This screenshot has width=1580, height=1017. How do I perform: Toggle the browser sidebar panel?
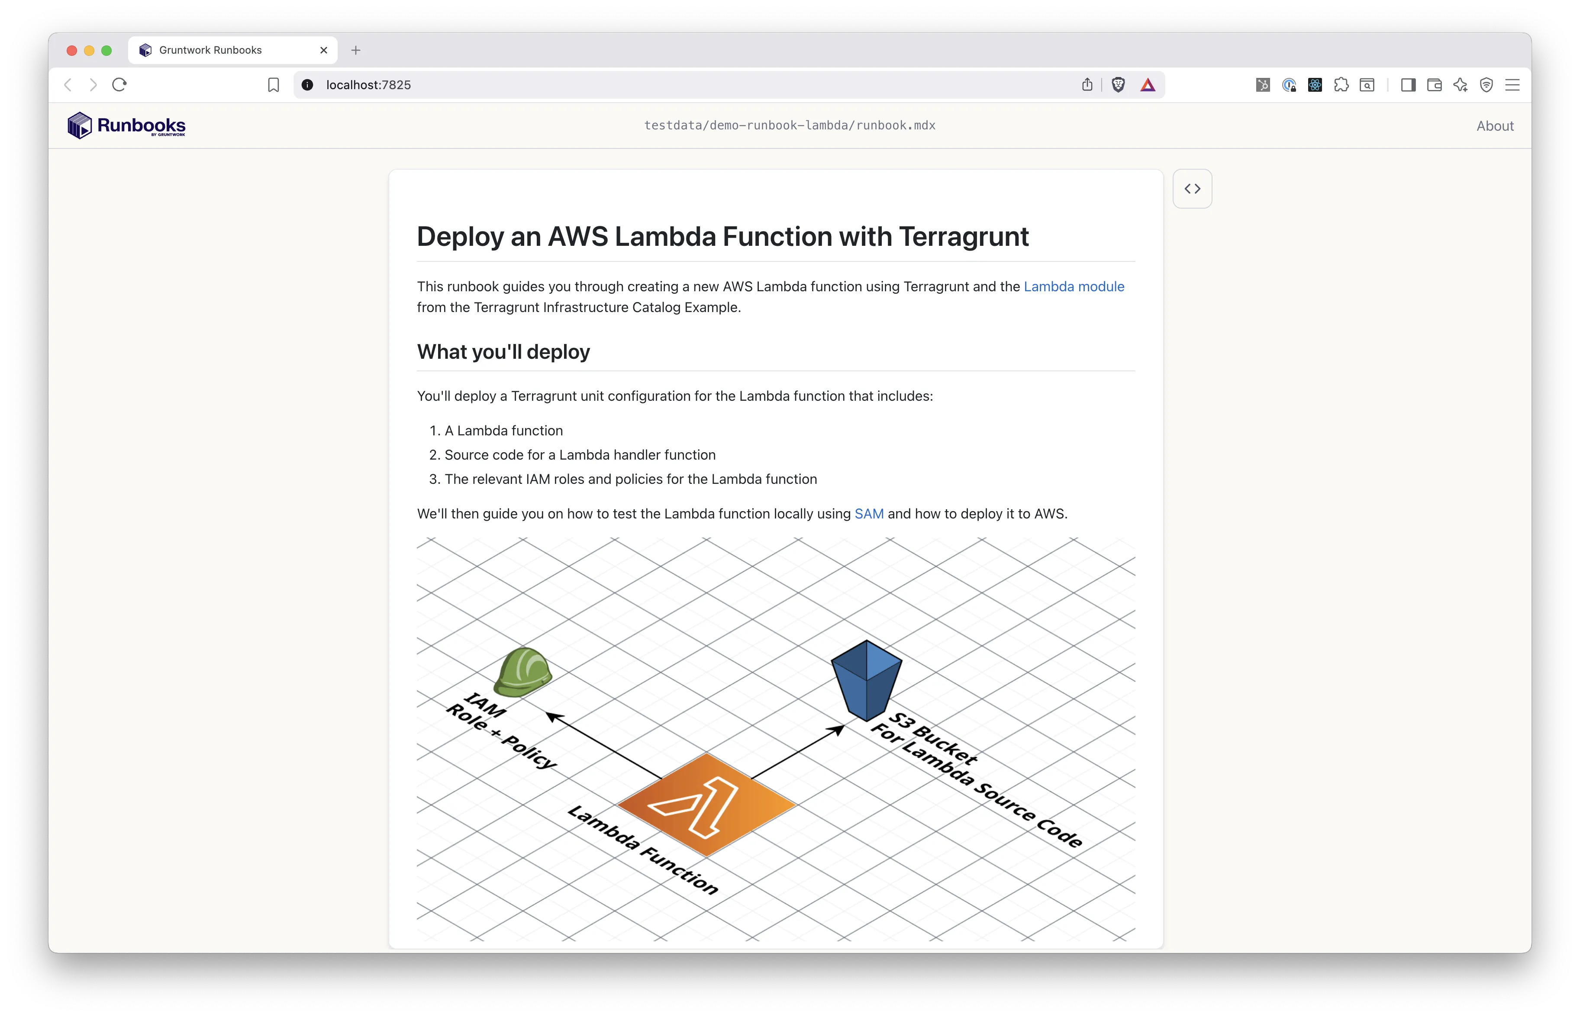[x=1408, y=84]
